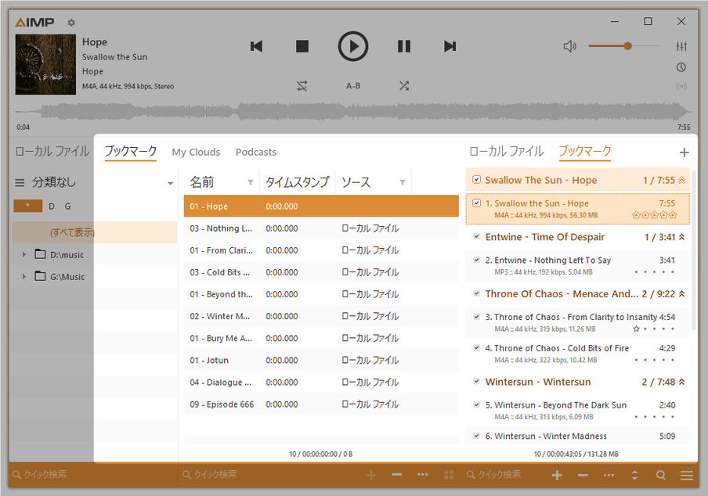The height and width of the screenshot is (496, 708).
Task: Collapse the Throne Of Chaos group
Action: pyautogui.click(x=682, y=294)
